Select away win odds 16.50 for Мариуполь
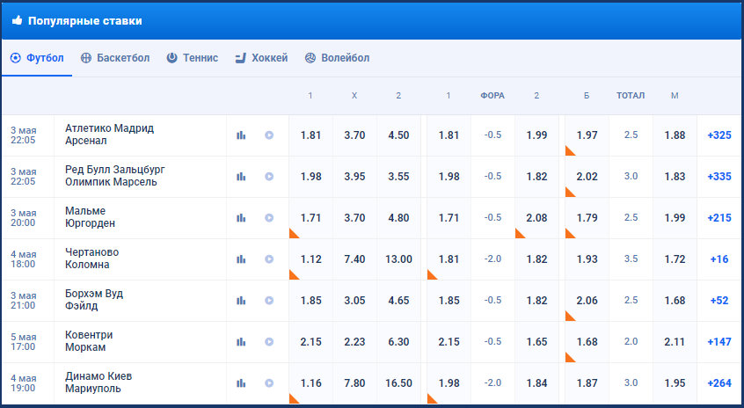 [x=398, y=382]
